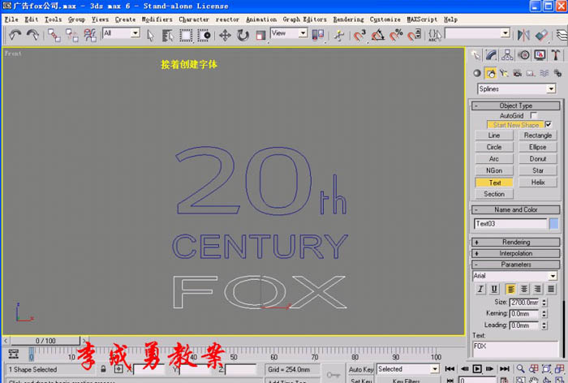Open the Hierarchy command panel tab
This screenshot has width=568, height=383.
tap(507, 55)
